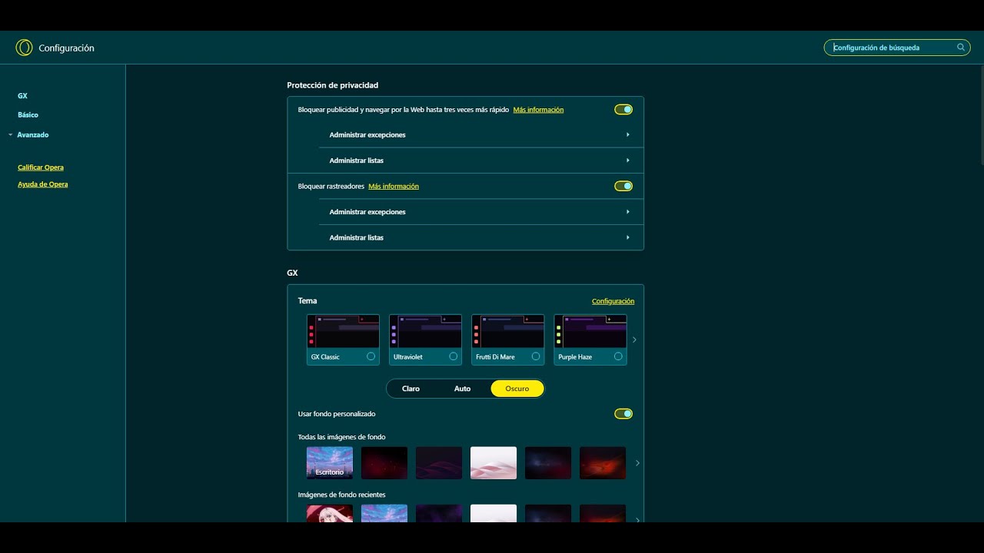Click the magnifier icon in the search box
The image size is (984, 553).
point(960,48)
